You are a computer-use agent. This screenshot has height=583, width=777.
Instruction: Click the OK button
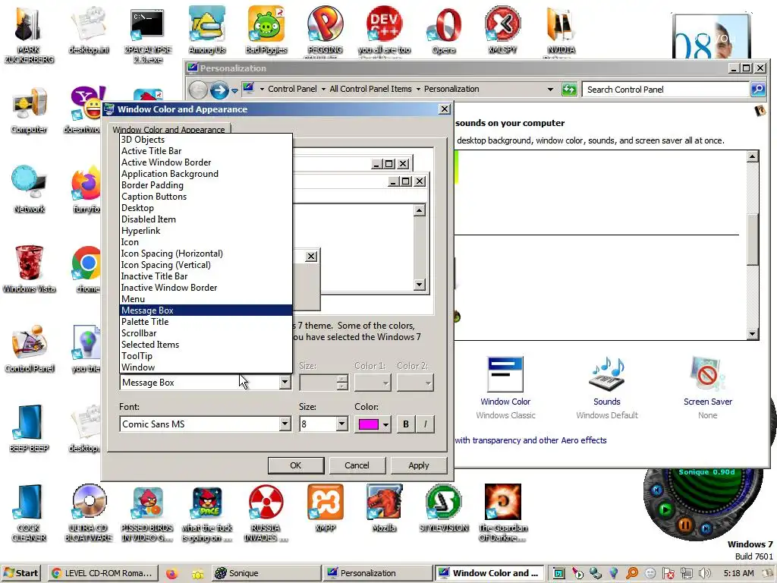coord(296,465)
